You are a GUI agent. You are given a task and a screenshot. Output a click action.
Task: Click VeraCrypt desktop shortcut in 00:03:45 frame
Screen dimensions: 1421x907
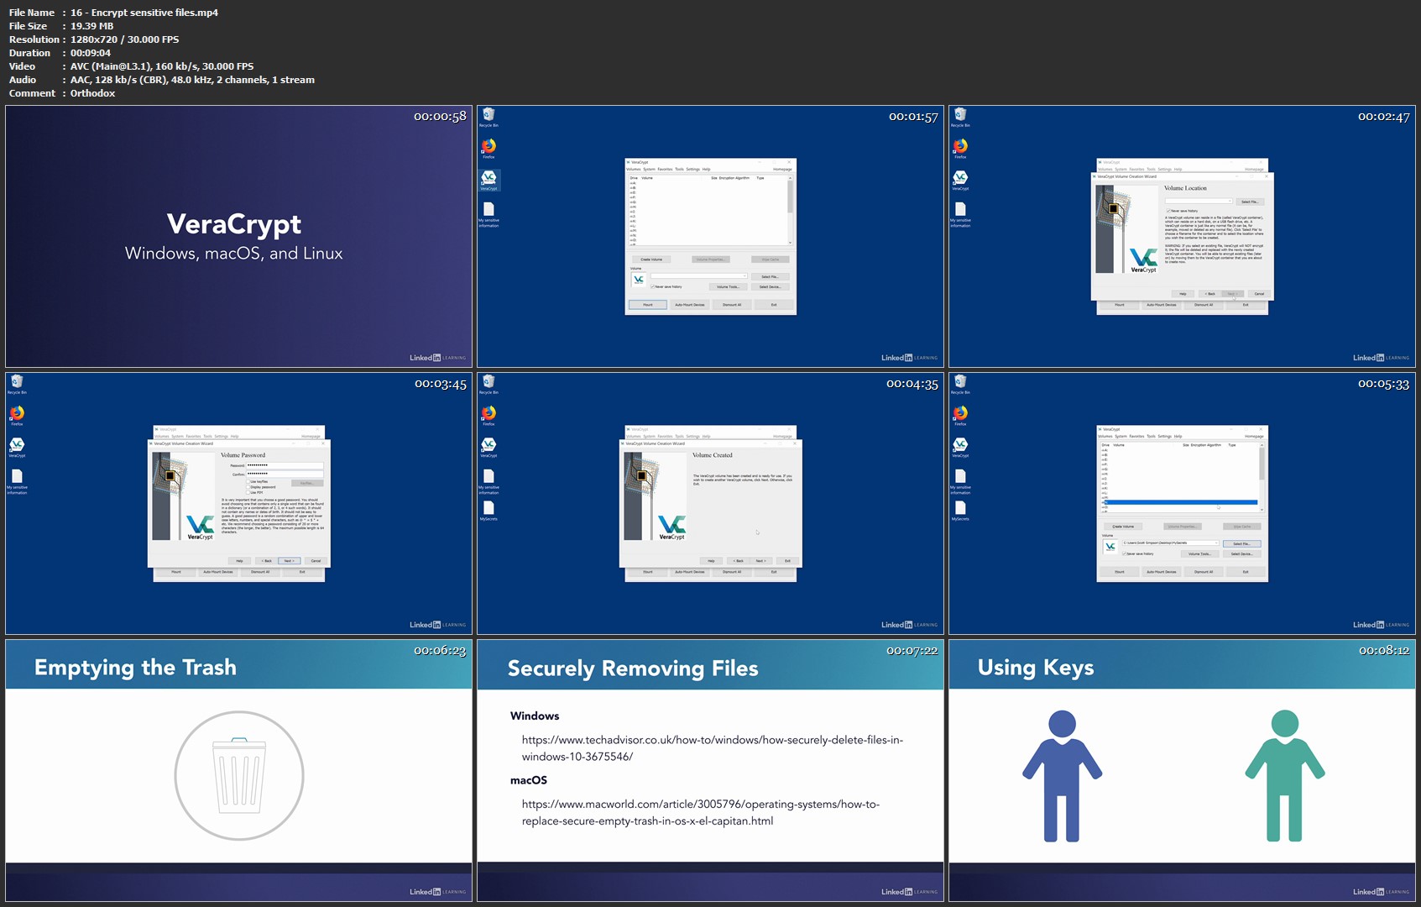tap(17, 443)
